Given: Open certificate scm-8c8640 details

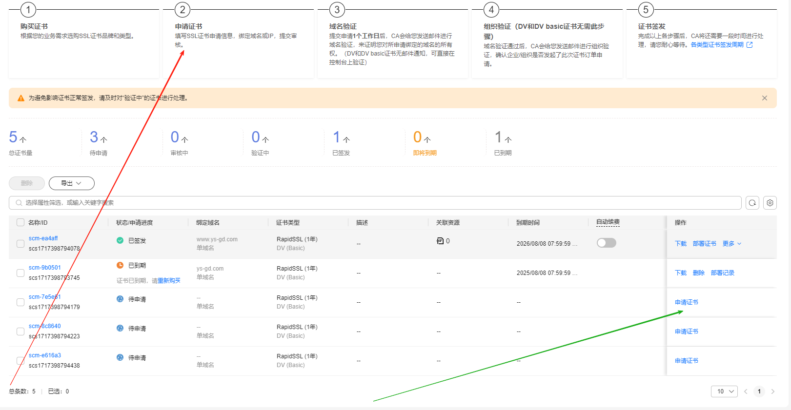Looking at the screenshot, I should [45, 326].
